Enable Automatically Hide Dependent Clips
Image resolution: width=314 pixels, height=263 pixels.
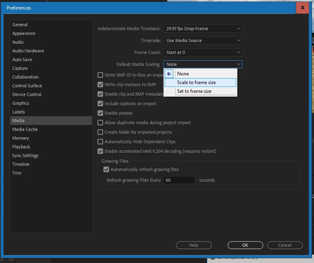point(100,142)
